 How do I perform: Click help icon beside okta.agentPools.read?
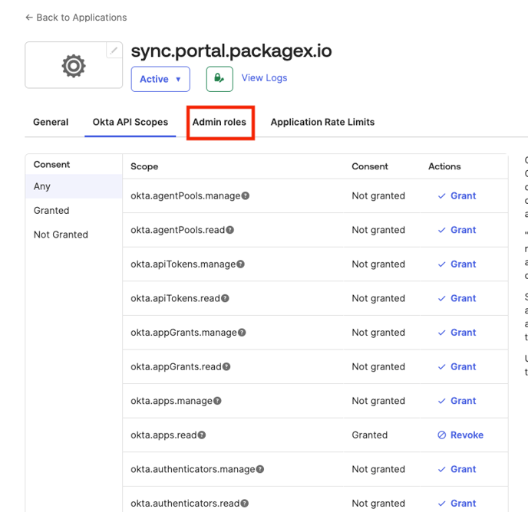[x=230, y=230]
